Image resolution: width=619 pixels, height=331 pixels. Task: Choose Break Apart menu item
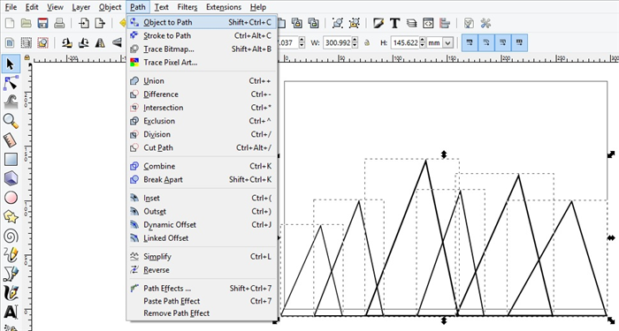pos(203,179)
